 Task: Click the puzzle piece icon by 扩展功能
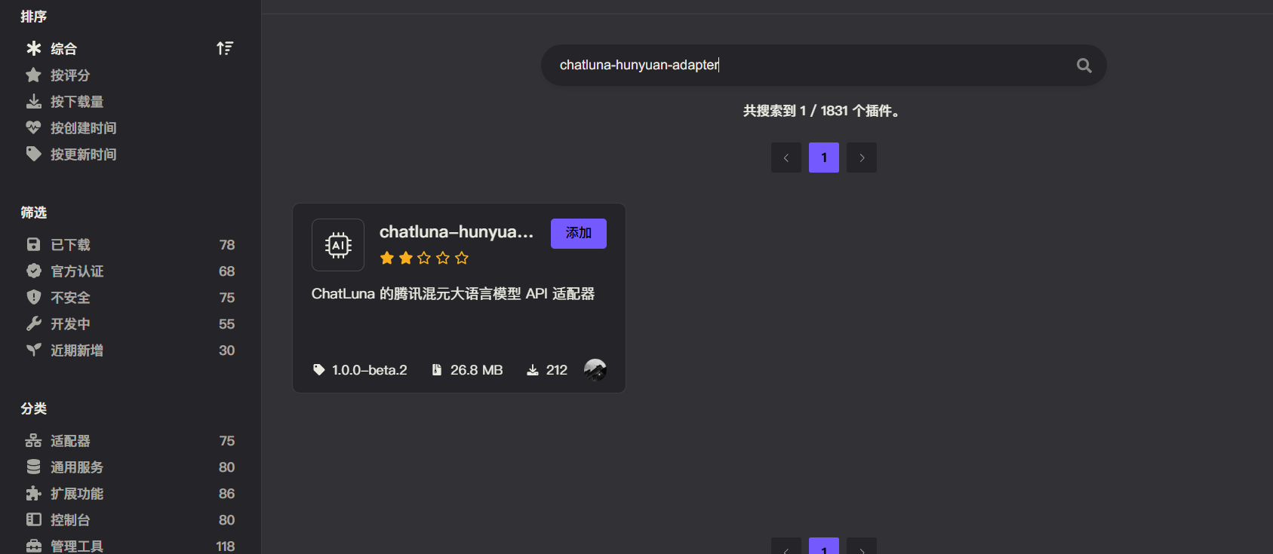coord(34,494)
